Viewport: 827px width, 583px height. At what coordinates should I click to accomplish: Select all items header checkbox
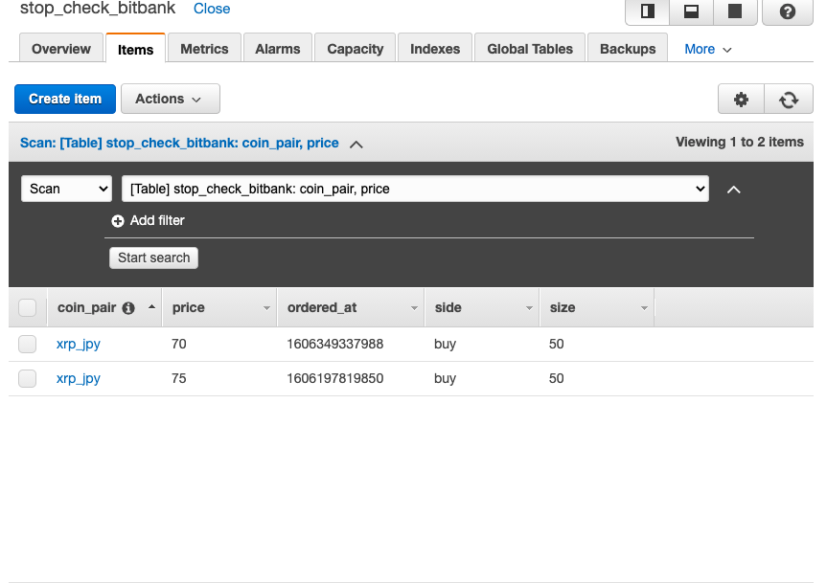pos(28,307)
